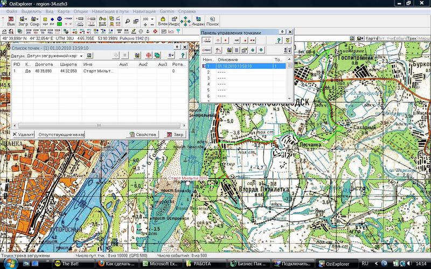The width and height of the screenshot is (431, 269).
Task: Click the green arrows map pan control
Action: 185,21
